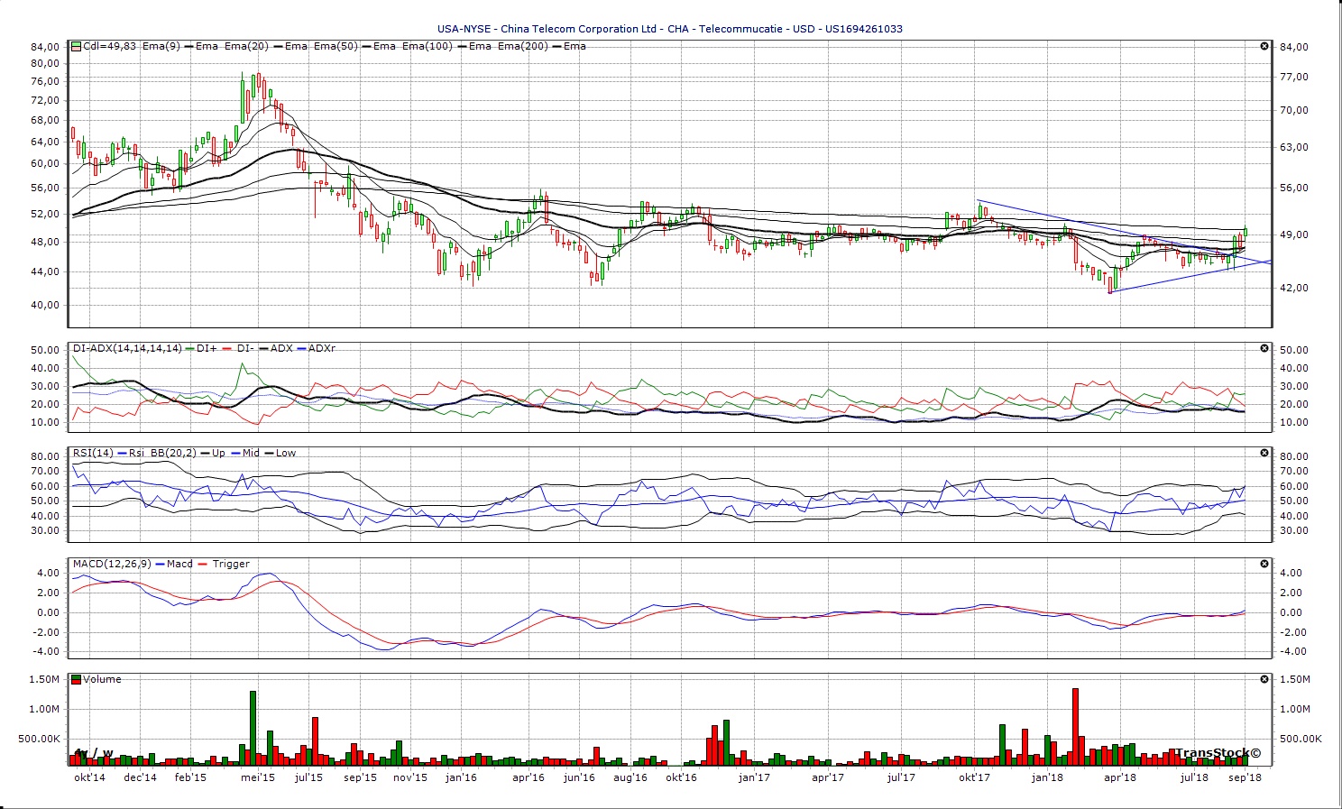
Task: Click the -4.00 MACD label on left axis
Action: [47, 651]
